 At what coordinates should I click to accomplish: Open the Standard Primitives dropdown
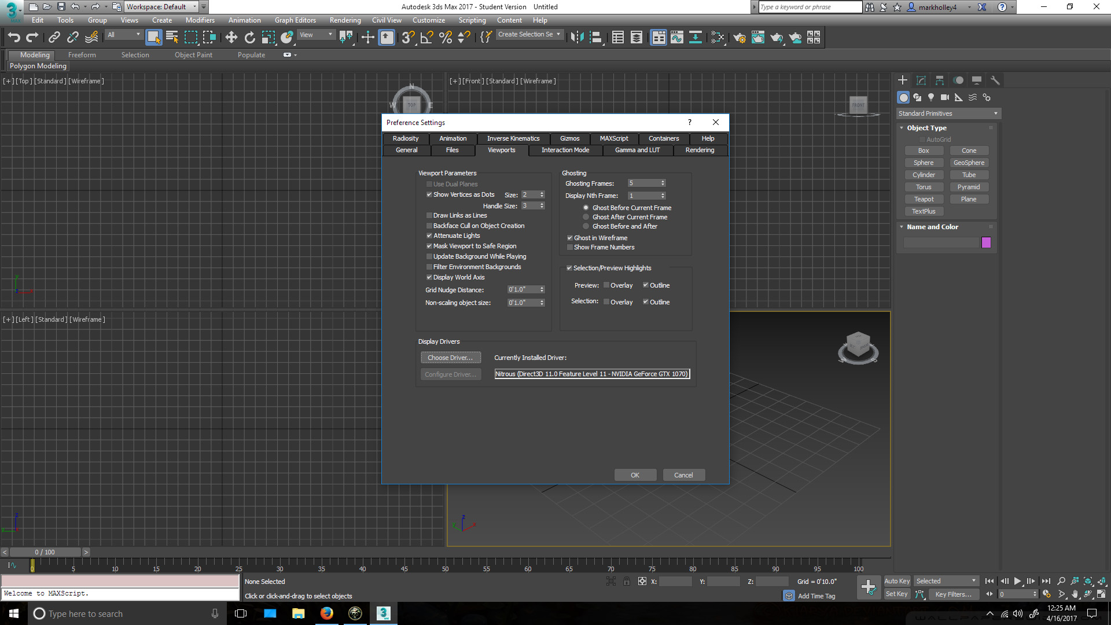point(948,113)
